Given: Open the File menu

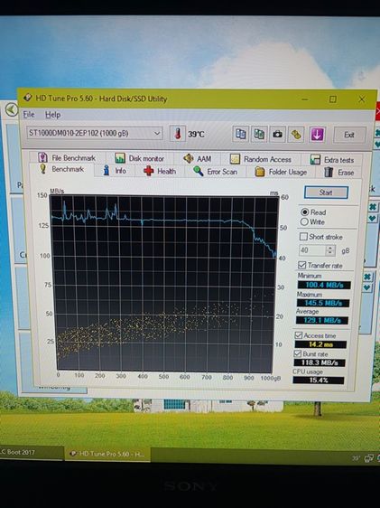Looking at the screenshot, I should coord(29,115).
